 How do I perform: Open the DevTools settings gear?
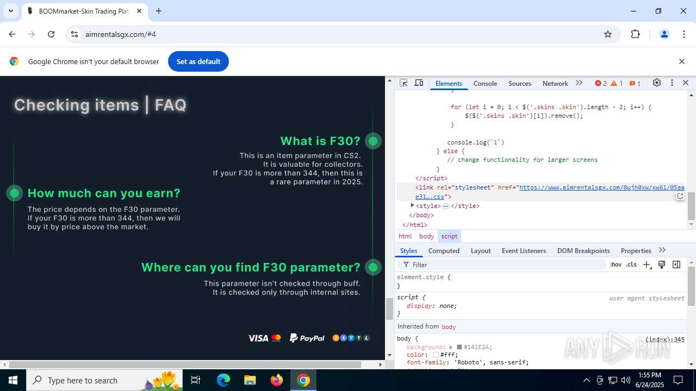(x=657, y=83)
